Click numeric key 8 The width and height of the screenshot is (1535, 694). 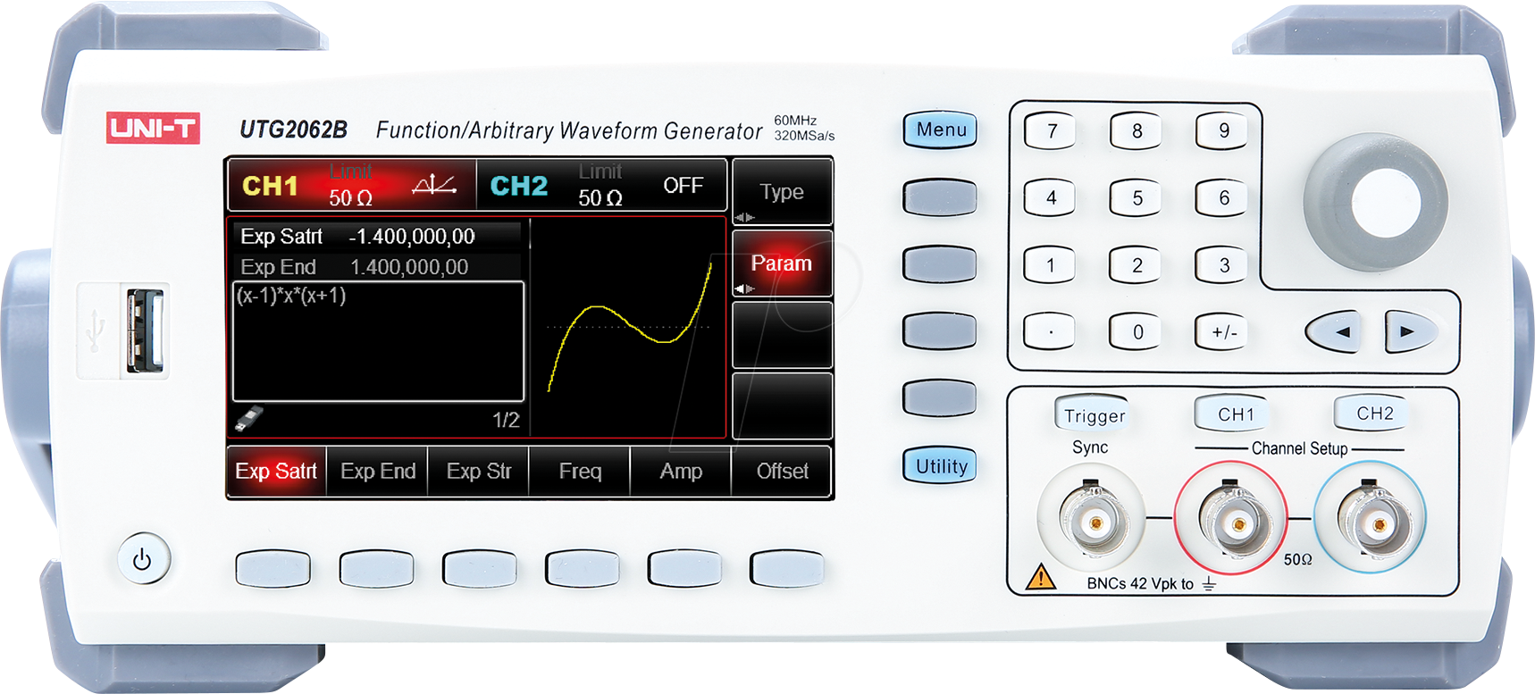pyautogui.click(x=1137, y=131)
